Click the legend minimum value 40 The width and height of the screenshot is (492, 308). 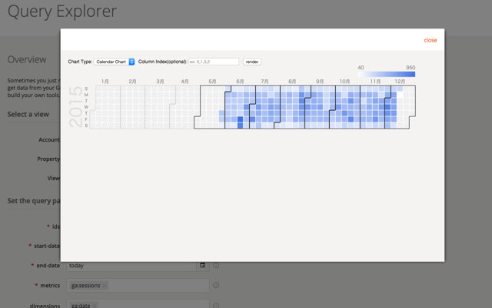pos(361,68)
